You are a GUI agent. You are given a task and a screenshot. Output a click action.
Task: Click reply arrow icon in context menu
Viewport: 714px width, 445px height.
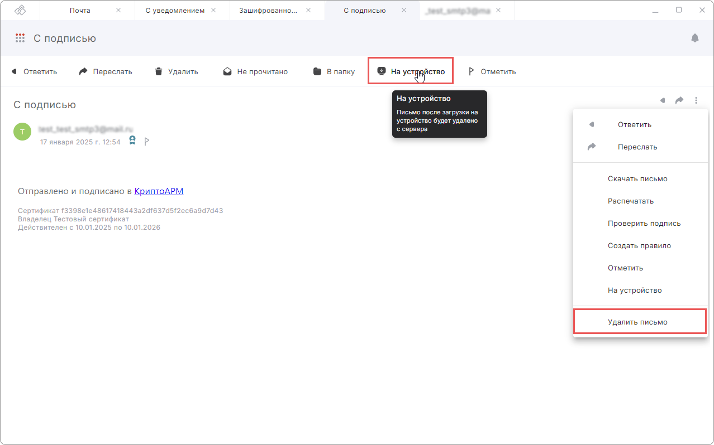click(592, 124)
